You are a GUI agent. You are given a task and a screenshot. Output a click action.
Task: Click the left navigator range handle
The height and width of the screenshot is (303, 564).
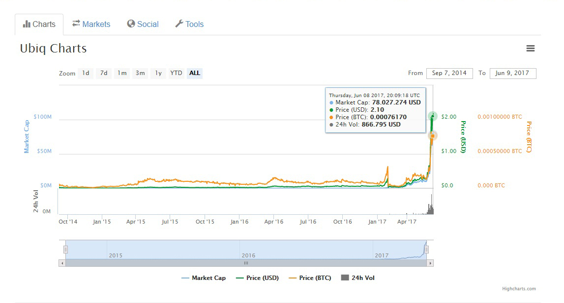tap(65, 250)
